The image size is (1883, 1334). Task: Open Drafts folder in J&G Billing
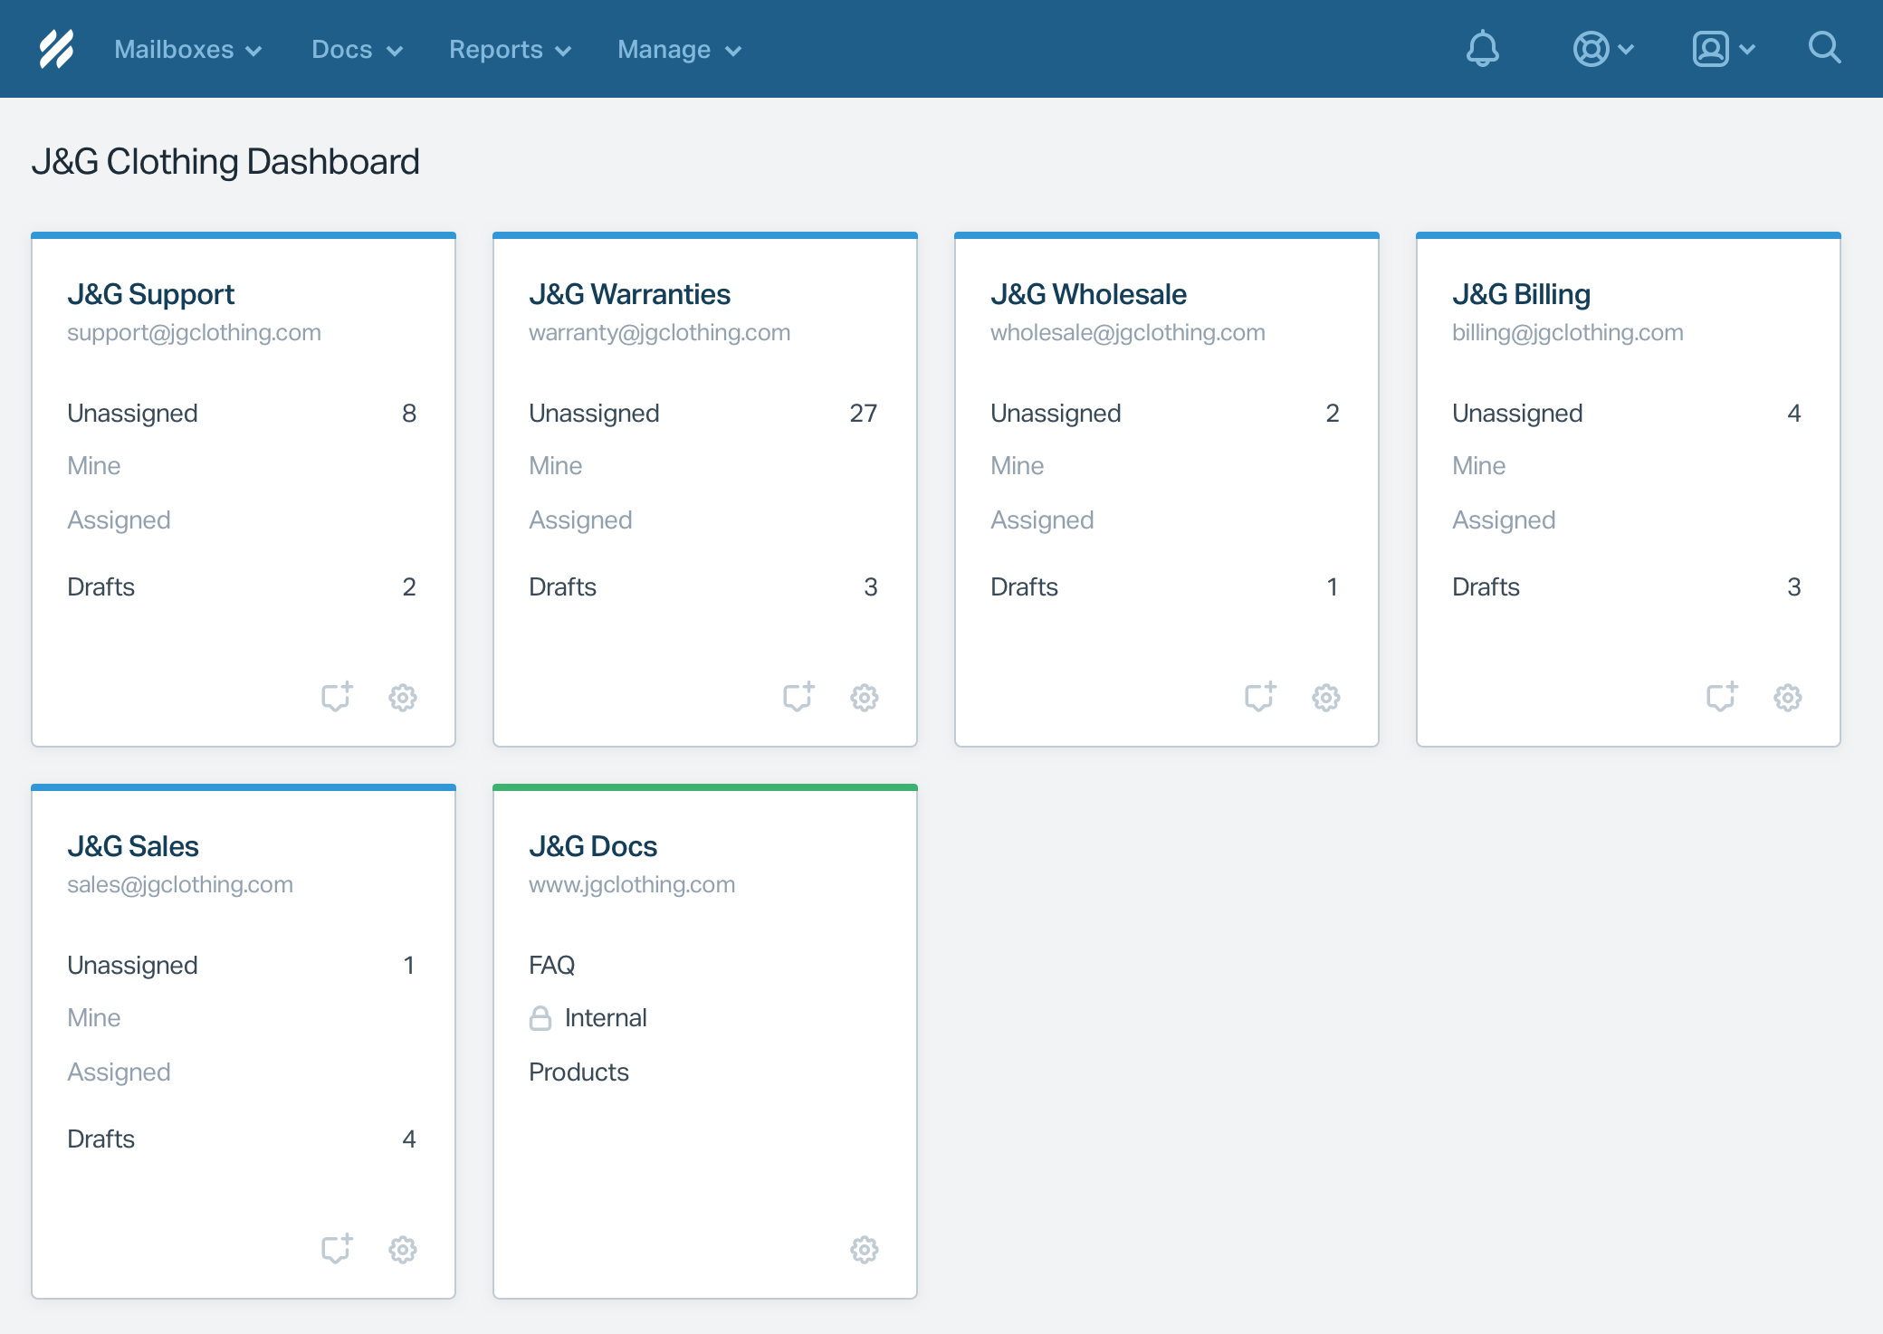pos(1486,587)
